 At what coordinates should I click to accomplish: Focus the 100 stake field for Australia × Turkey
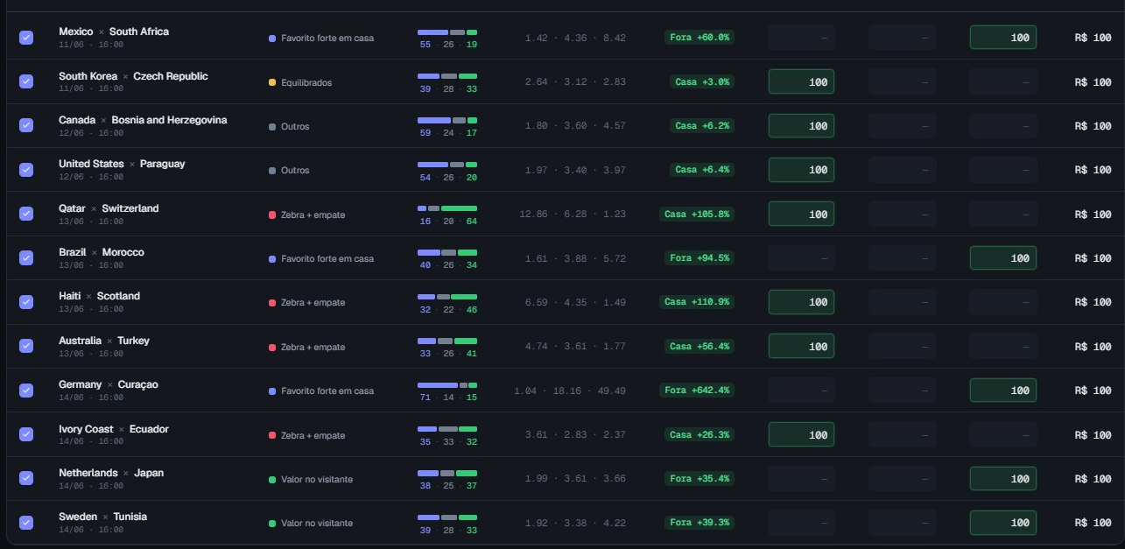(801, 346)
